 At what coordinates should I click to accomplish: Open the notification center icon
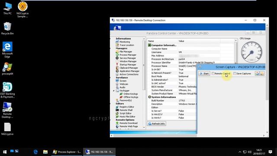click(x=270, y=152)
